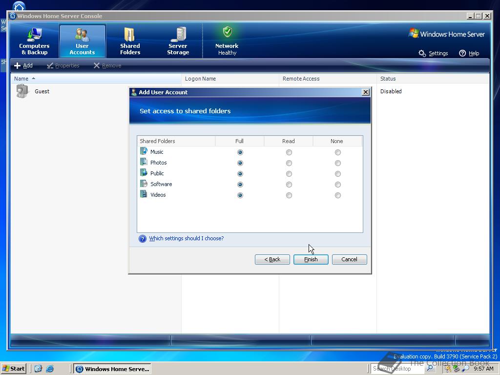Viewport: 500px width, 375px height.
Task: Sort by the Status column header
Action: coord(433,79)
